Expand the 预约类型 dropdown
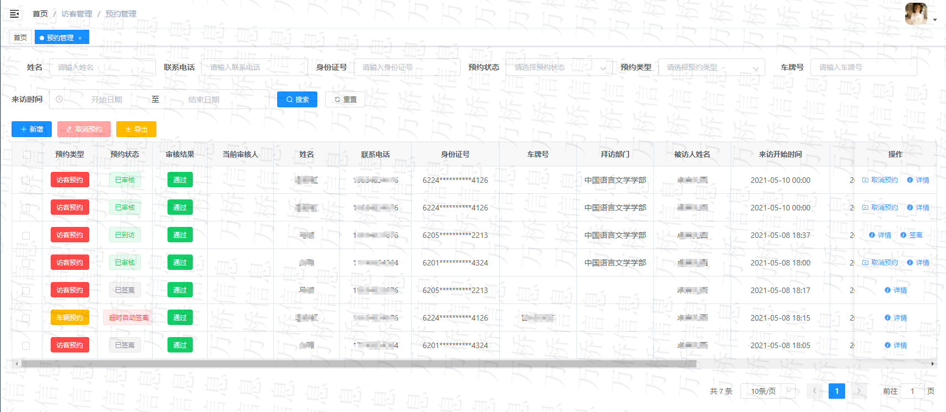946x412 pixels. 711,68
